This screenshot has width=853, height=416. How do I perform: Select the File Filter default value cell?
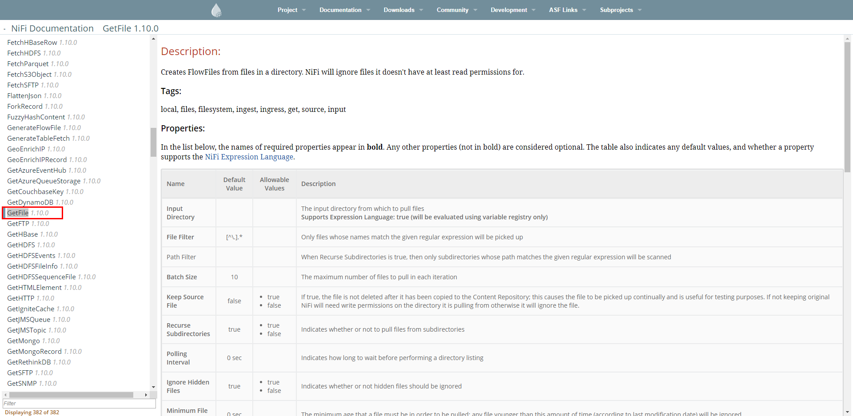234,237
